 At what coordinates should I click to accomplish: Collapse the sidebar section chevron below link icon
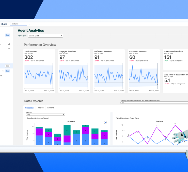[x=9, y=48]
